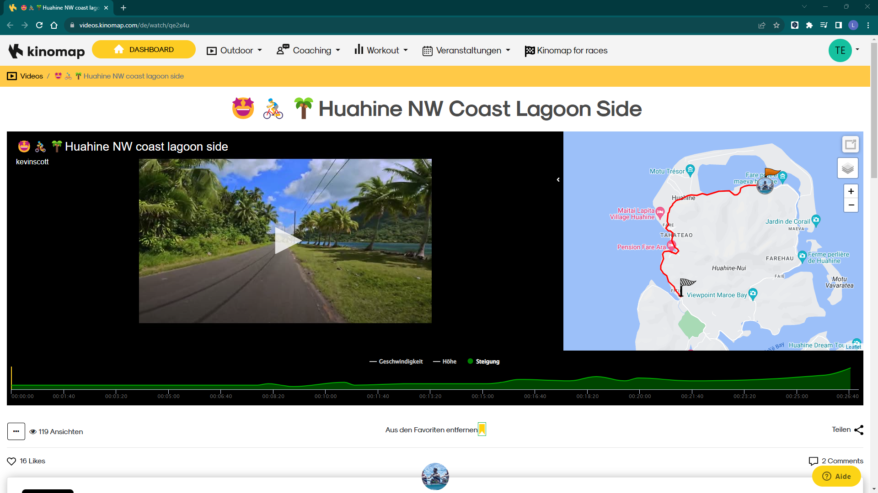Open the media control icon

pyautogui.click(x=824, y=25)
